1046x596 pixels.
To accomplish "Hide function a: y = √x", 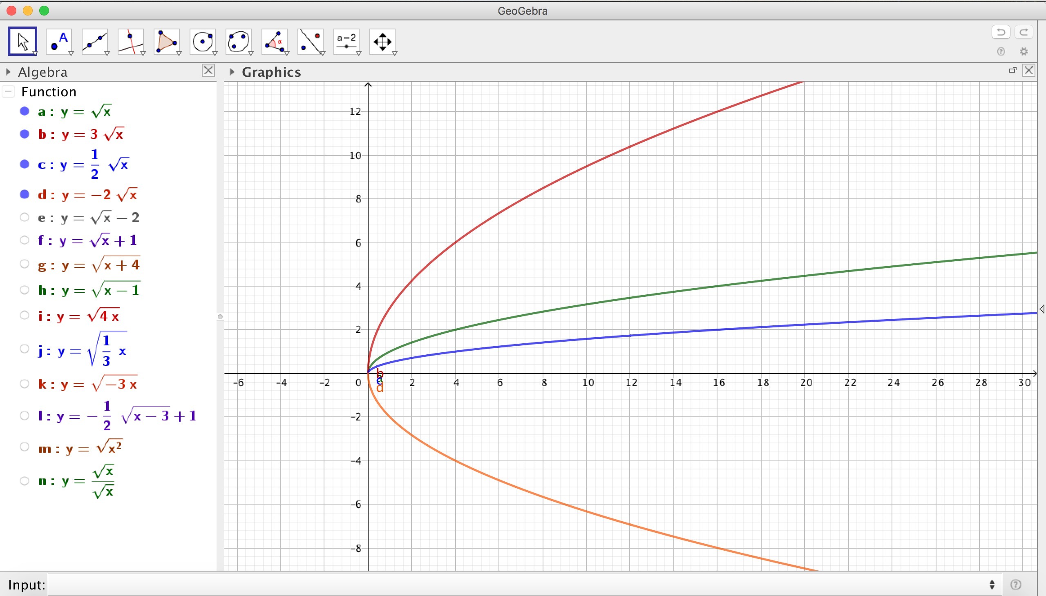I will tap(25, 111).
